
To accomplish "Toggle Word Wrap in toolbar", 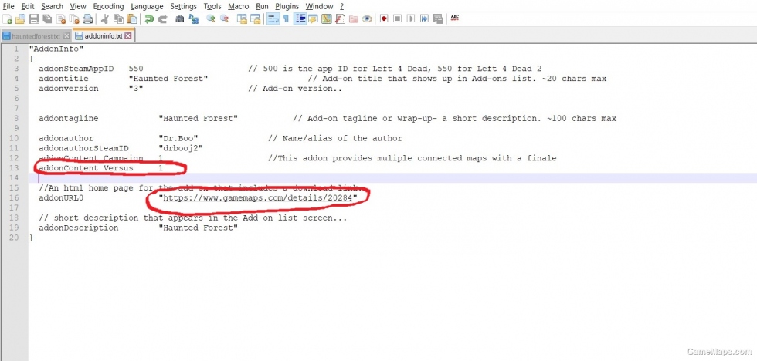I will 273,19.
